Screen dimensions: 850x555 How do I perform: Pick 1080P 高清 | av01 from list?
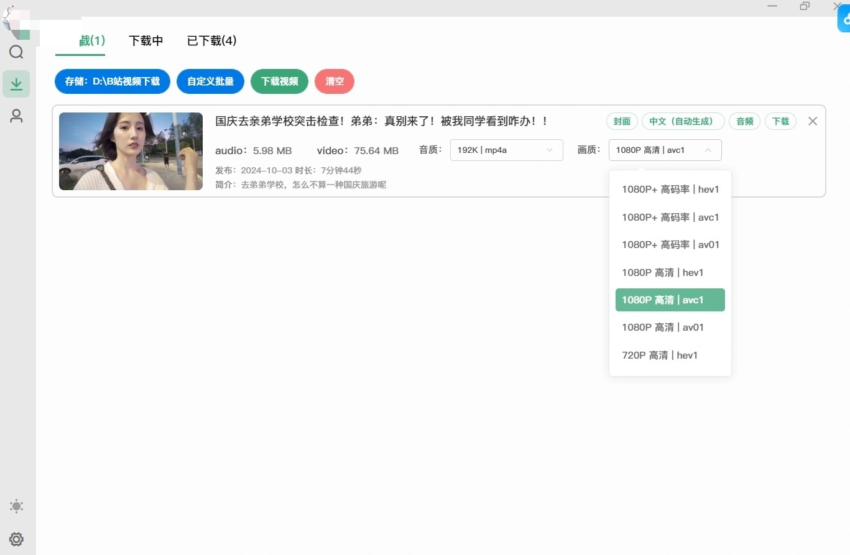(662, 327)
